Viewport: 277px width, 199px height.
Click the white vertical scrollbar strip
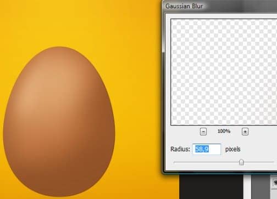247,187
